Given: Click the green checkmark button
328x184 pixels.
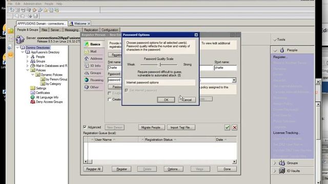Looking at the screenshot, I should [x=228, y=127].
